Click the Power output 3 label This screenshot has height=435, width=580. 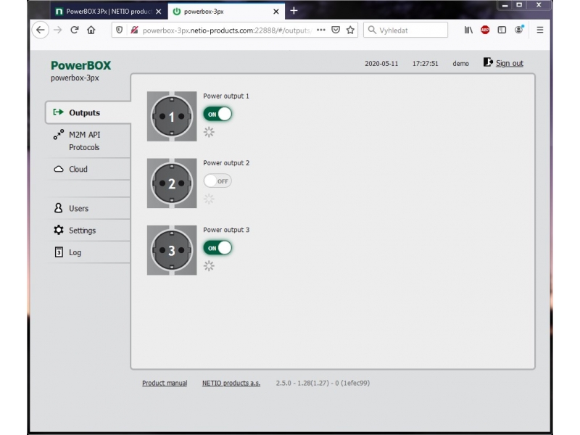pos(226,230)
